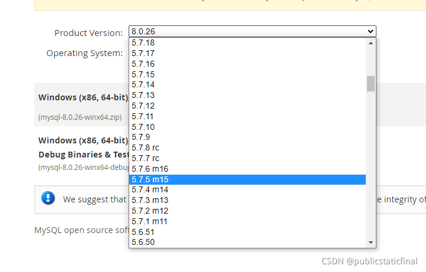Pick version 5.6.50 from list

click(247, 242)
